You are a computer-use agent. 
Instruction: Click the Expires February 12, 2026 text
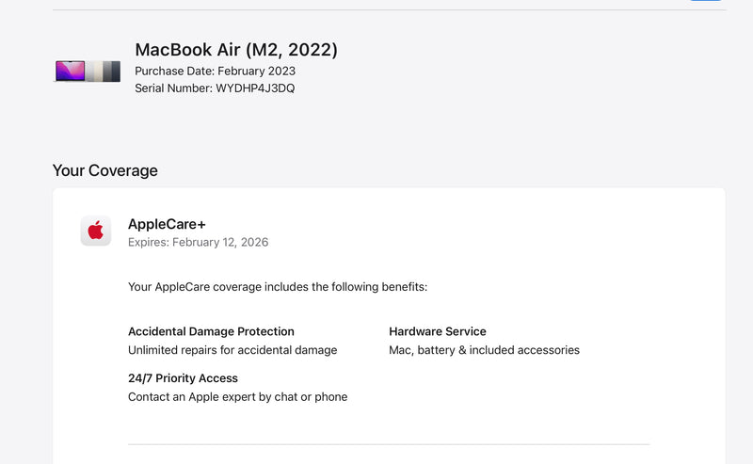(x=198, y=242)
